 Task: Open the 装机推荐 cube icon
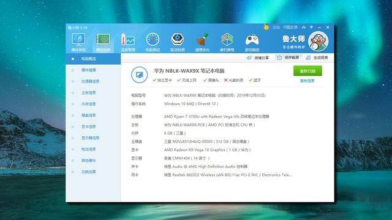point(227,42)
